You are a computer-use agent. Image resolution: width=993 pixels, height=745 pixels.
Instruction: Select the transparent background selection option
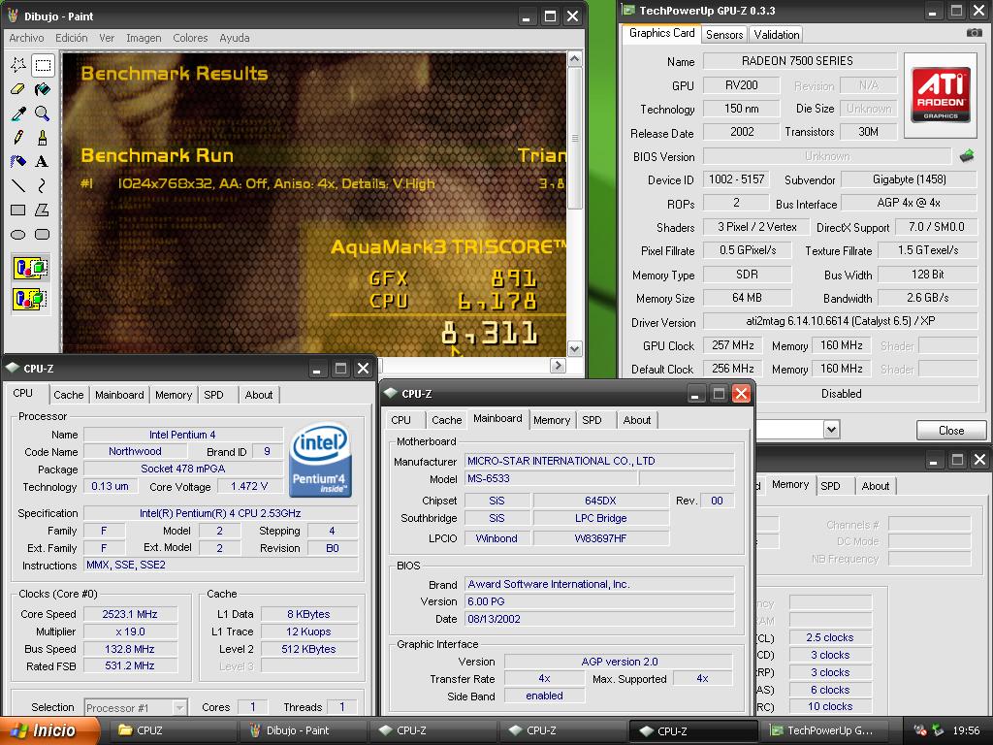[x=30, y=298]
